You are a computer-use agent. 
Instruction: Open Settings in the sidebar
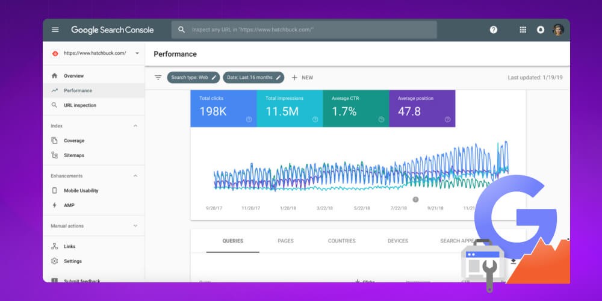[x=94, y=261]
